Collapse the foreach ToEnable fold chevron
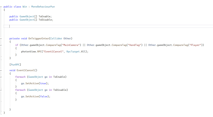 pyautogui.click(x=1, y=77)
